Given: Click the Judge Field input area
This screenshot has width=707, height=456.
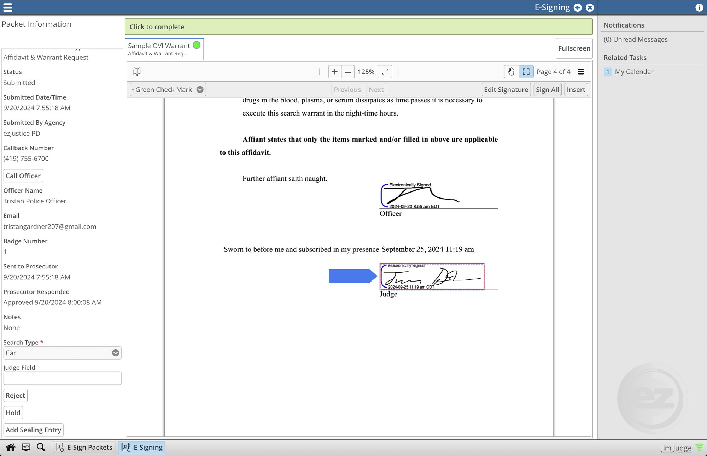Looking at the screenshot, I should [x=62, y=378].
